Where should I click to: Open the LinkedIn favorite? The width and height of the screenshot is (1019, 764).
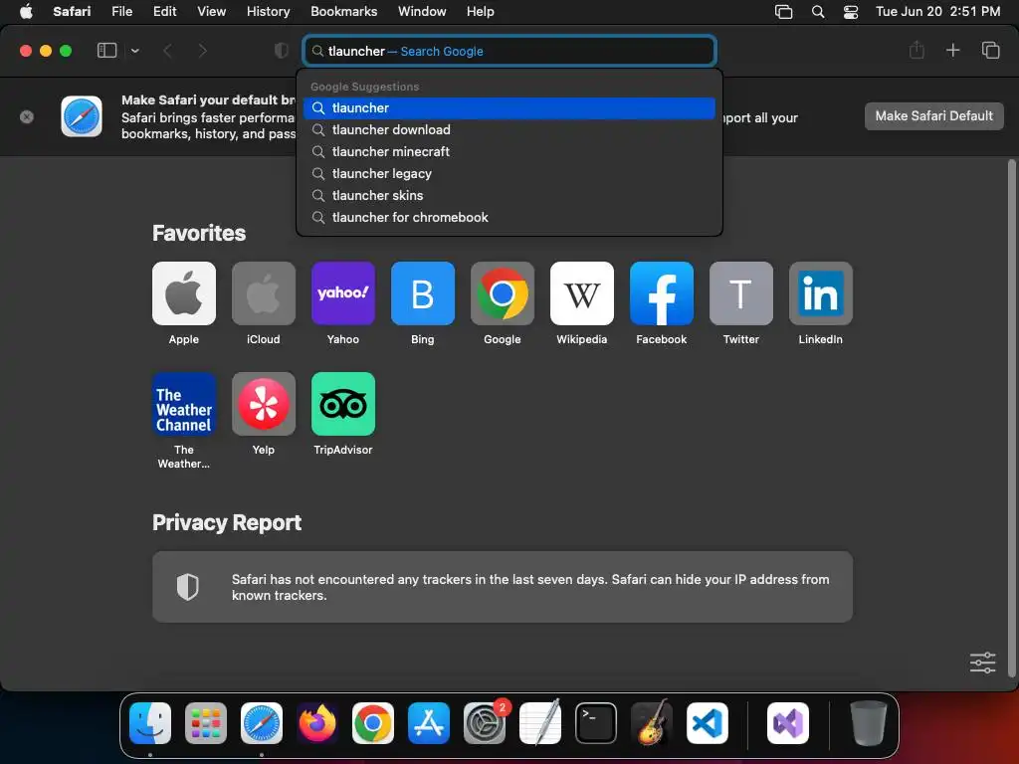coord(821,293)
